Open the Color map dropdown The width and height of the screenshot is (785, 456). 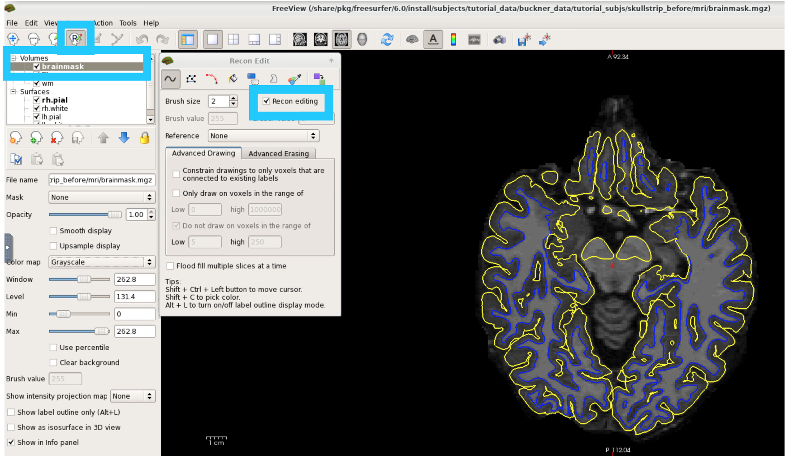point(102,262)
